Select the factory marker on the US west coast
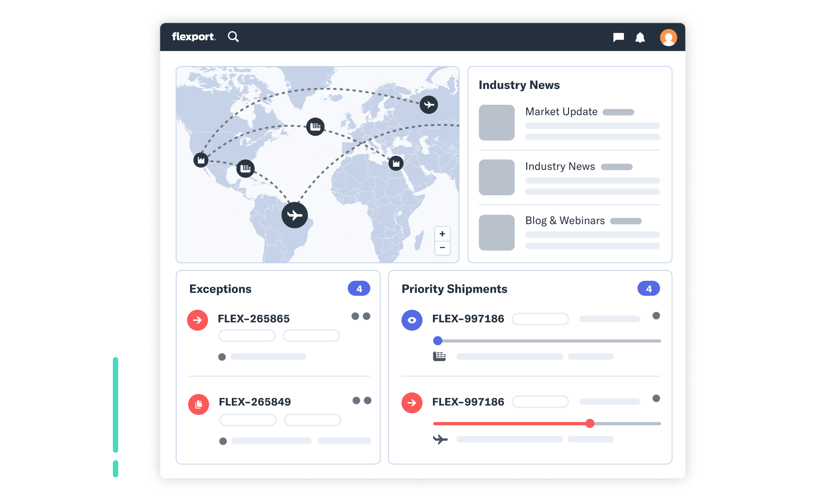Viewport: 817px width, 496px height. [201, 160]
